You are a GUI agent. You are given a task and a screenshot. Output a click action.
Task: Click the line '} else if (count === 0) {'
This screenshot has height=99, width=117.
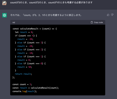tap(30, 64)
